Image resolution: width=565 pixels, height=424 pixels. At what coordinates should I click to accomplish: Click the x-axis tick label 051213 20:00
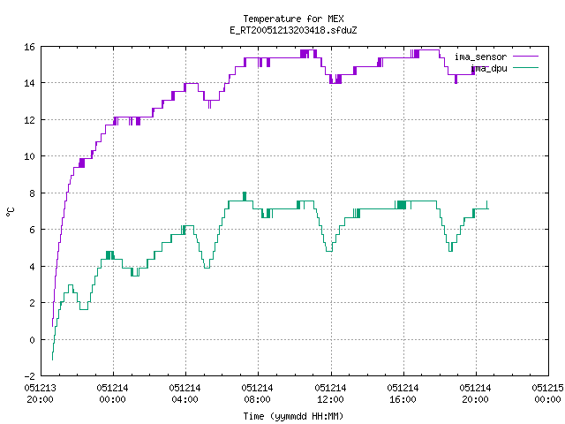40,394
